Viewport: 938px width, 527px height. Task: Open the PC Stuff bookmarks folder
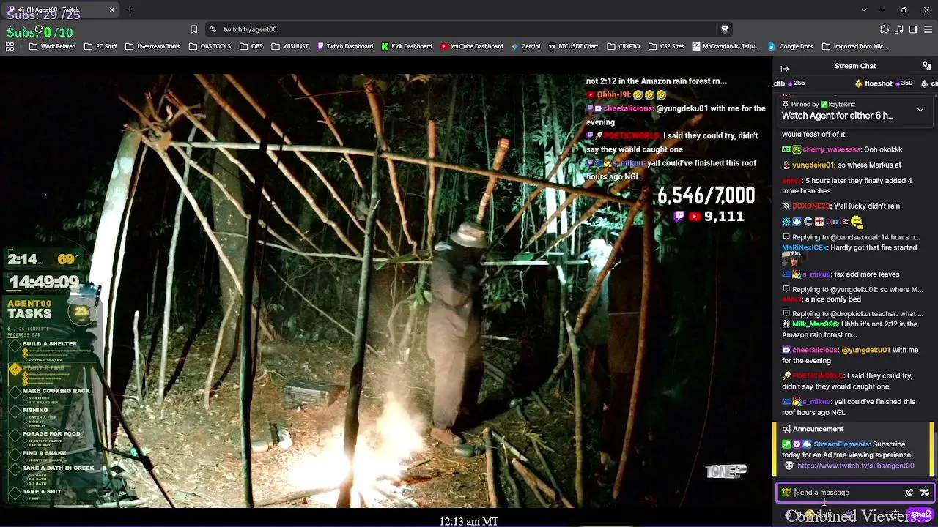(x=100, y=46)
